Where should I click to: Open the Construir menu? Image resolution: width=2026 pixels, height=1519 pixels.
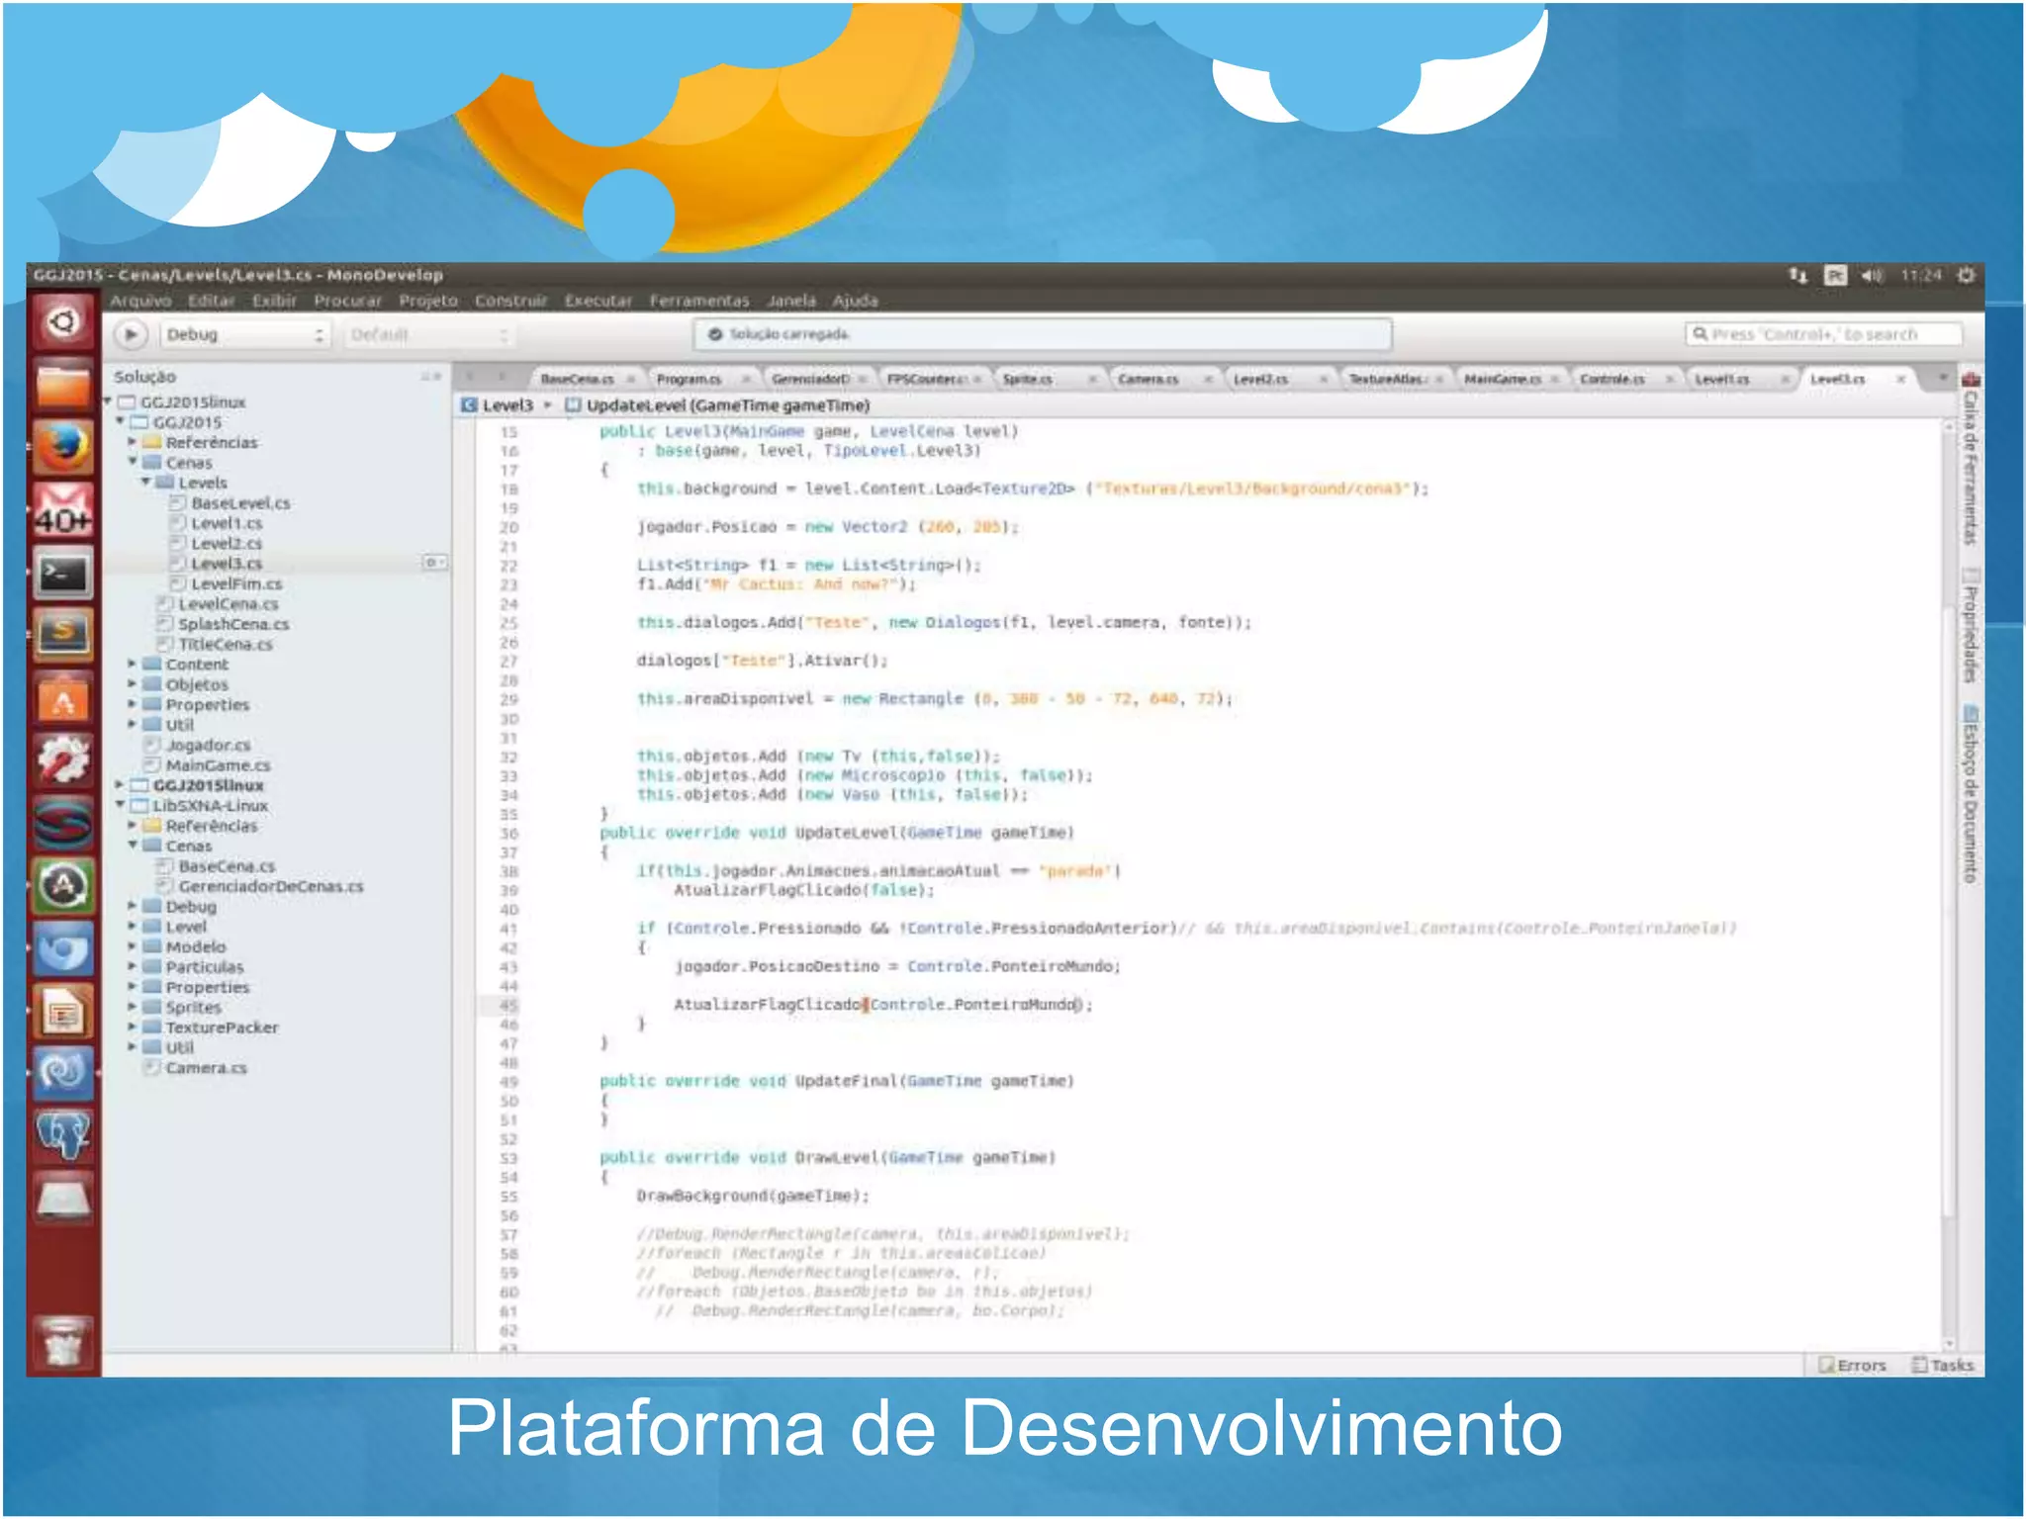tap(510, 301)
